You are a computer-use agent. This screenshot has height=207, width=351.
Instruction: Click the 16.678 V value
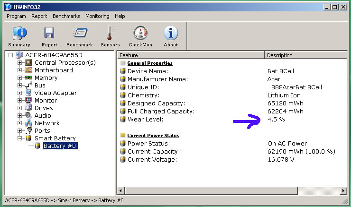click(x=281, y=159)
